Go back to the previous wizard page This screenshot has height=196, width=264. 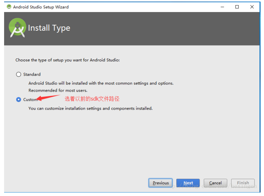[x=160, y=183]
